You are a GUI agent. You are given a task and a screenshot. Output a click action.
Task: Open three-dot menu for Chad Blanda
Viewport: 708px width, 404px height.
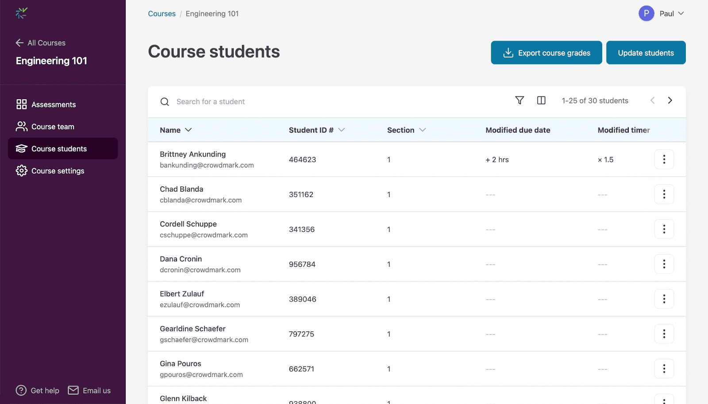(x=664, y=194)
